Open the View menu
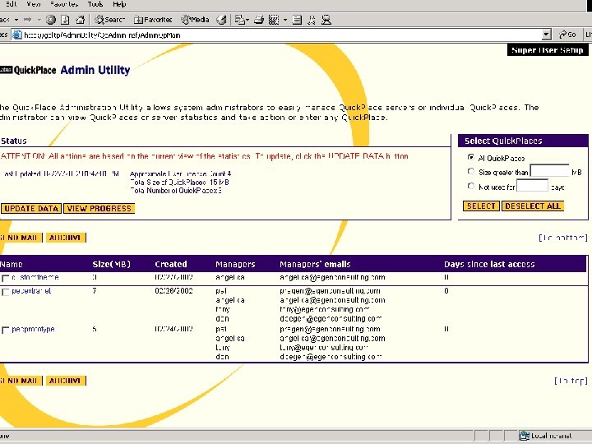 34,4
